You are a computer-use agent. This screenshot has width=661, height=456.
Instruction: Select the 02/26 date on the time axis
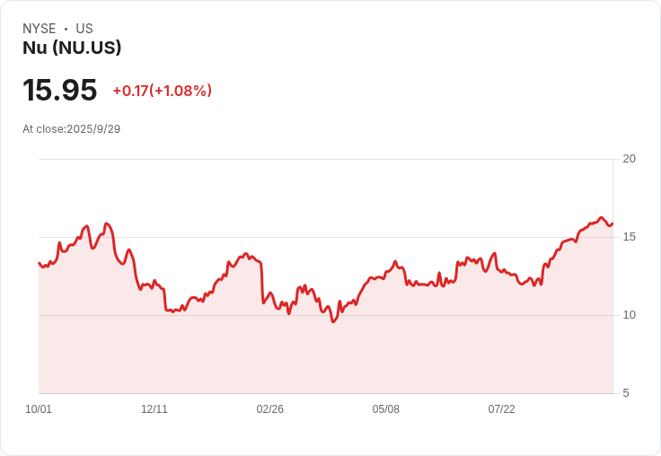pyautogui.click(x=270, y=409)
